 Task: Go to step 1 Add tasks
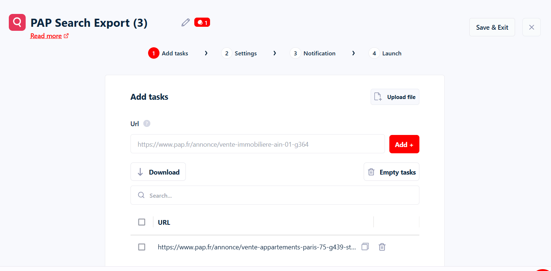pos(168,53)
